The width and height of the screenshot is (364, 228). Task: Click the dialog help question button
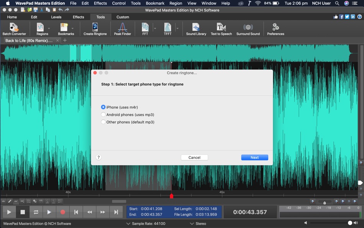click(98, 157)
